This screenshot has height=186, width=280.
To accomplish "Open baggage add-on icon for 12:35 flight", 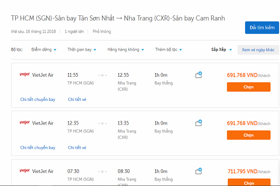I will click(x=199, y=123).
